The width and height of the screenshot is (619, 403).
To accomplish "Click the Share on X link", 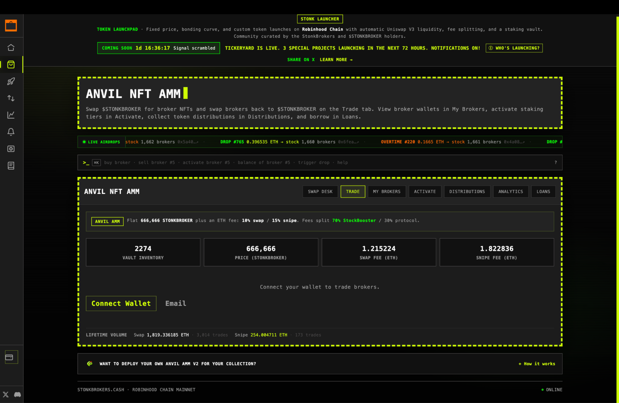I will pyautogui.click(x=301, y=60).
